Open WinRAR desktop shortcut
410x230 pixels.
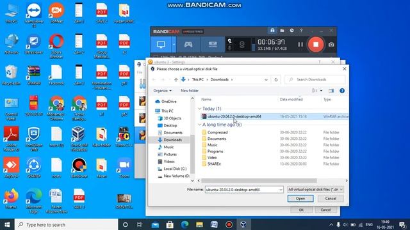tap(34, 75)
